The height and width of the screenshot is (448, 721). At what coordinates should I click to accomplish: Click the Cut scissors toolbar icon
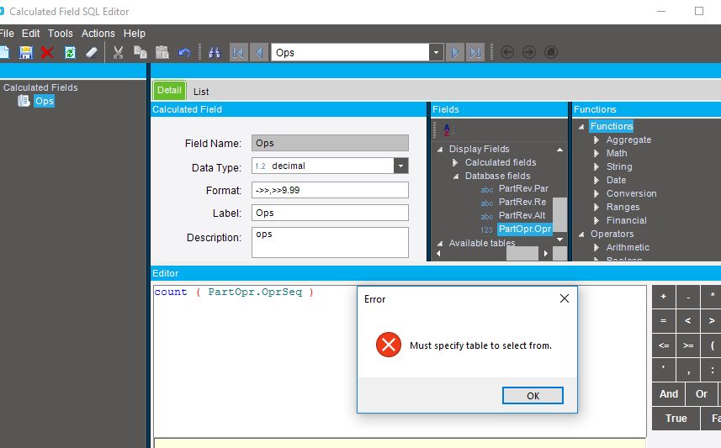[118, 52]
